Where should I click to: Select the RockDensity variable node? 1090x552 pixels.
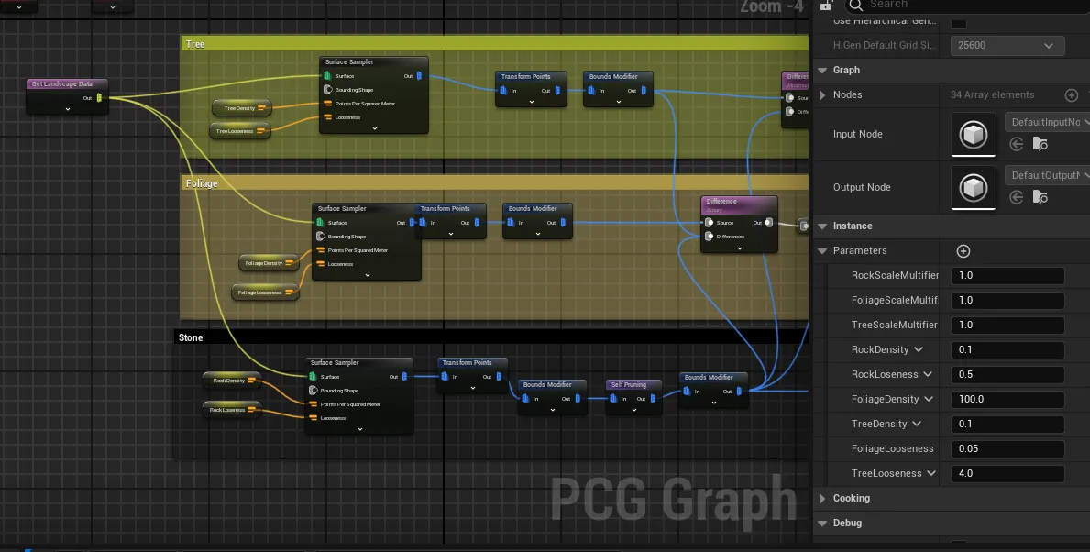click(x=232, y=381)
